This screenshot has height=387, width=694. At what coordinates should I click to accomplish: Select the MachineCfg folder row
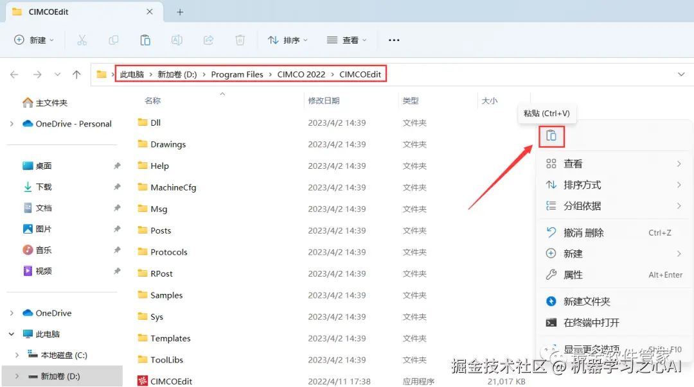point(332,187)
